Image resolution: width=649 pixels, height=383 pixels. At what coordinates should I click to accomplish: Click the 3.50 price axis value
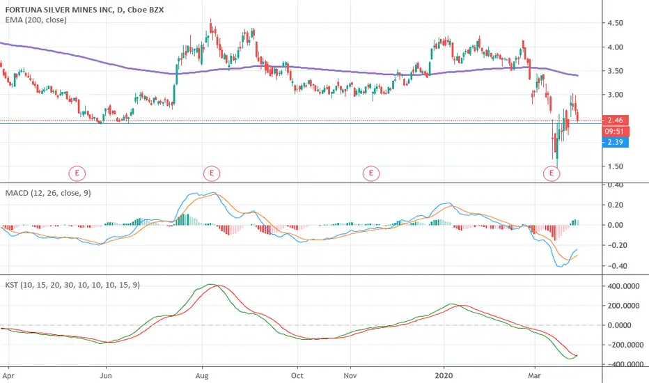[x=615, y=71]
